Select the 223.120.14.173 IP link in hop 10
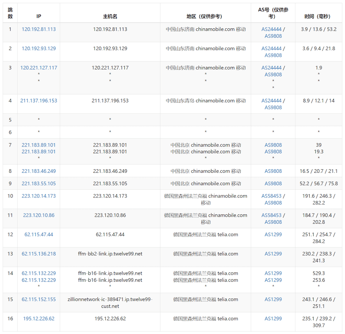Viewport: 345px width, 334px height. click(x=38, y=196)
